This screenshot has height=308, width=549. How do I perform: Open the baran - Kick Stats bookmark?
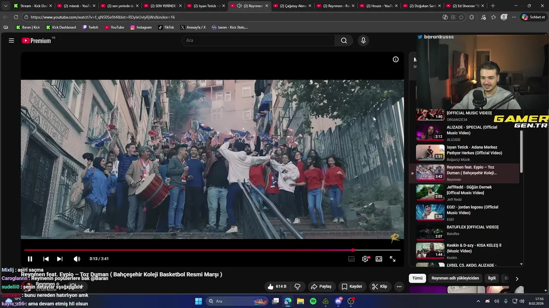click(229, 27)
